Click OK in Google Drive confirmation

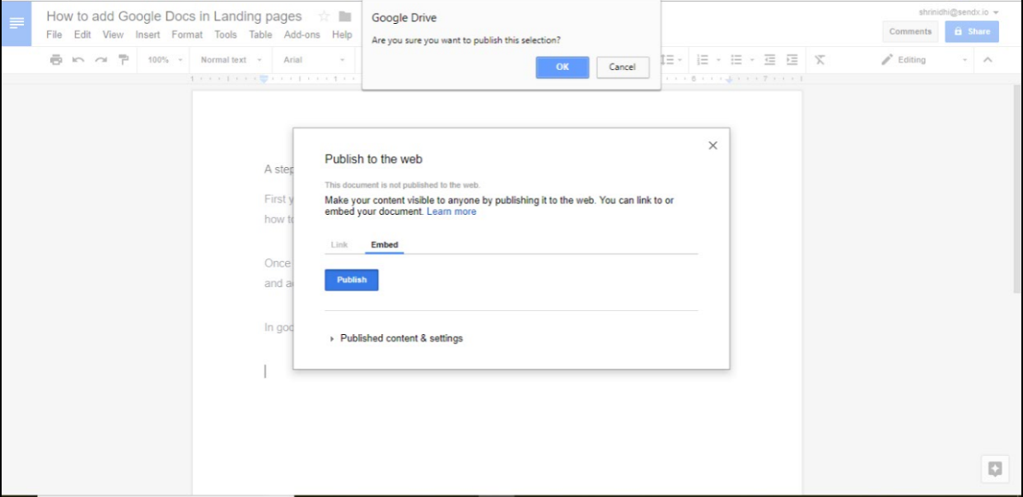point(563,67)
